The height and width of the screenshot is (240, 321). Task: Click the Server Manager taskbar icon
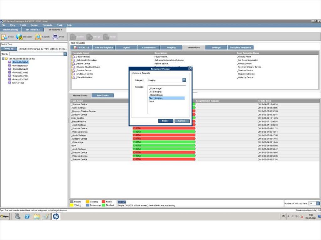(18, 216)
